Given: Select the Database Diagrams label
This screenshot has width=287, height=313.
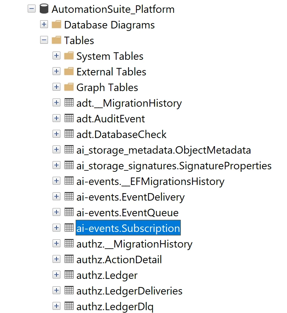Looking at the screenshot, I should 109,25.
